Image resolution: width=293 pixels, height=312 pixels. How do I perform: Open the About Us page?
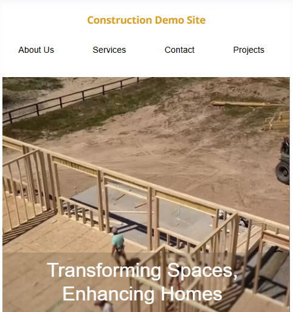point(36,50)
